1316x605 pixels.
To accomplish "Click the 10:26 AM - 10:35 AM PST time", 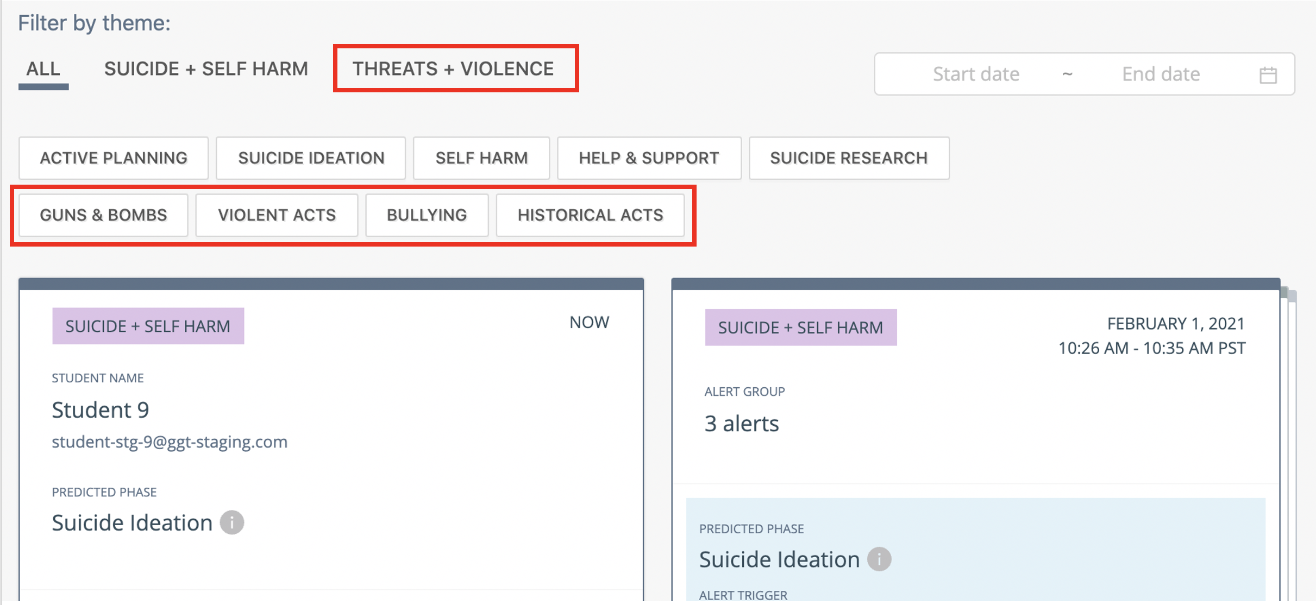I will pos(1152,348).
